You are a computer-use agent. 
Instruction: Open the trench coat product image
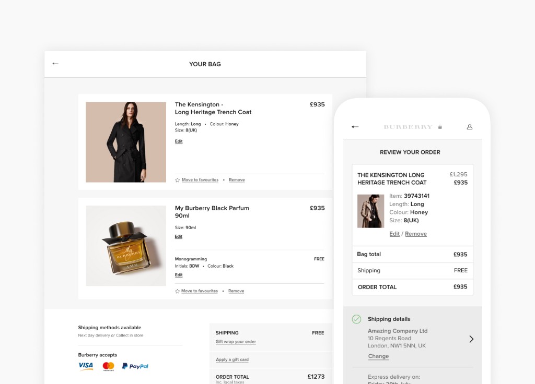(126, 142)
